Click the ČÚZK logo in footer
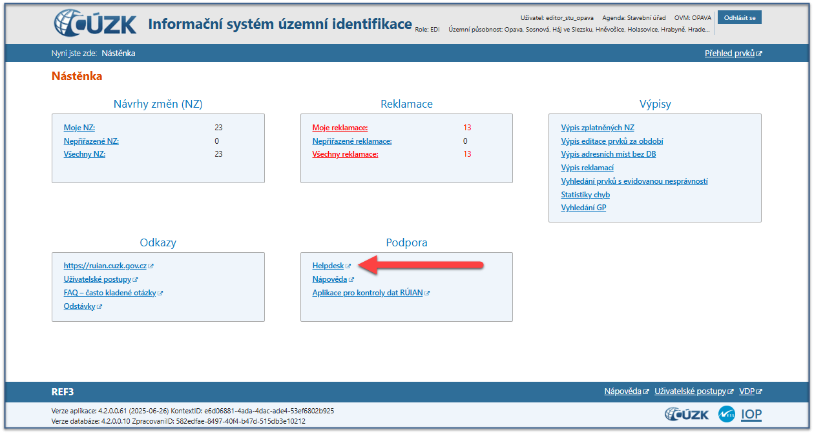The image size is (814, 434). pos(686,414)
